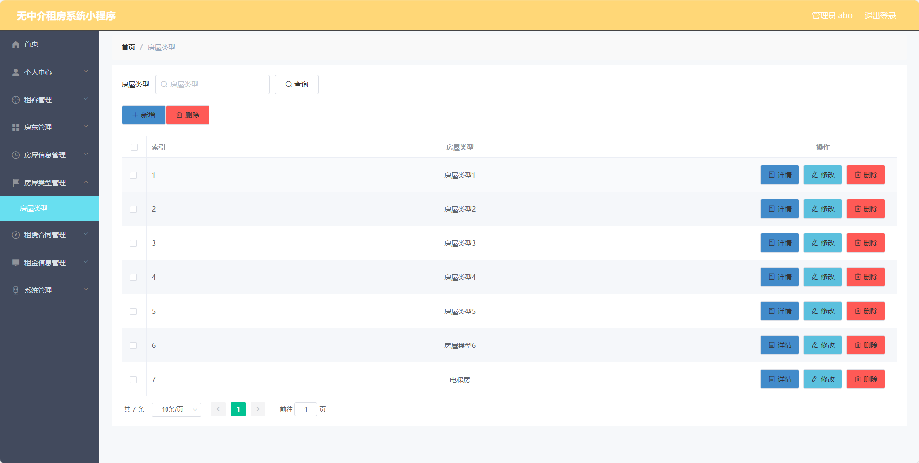Click the clock icon beside 房屋信息管理

[16, 155]
